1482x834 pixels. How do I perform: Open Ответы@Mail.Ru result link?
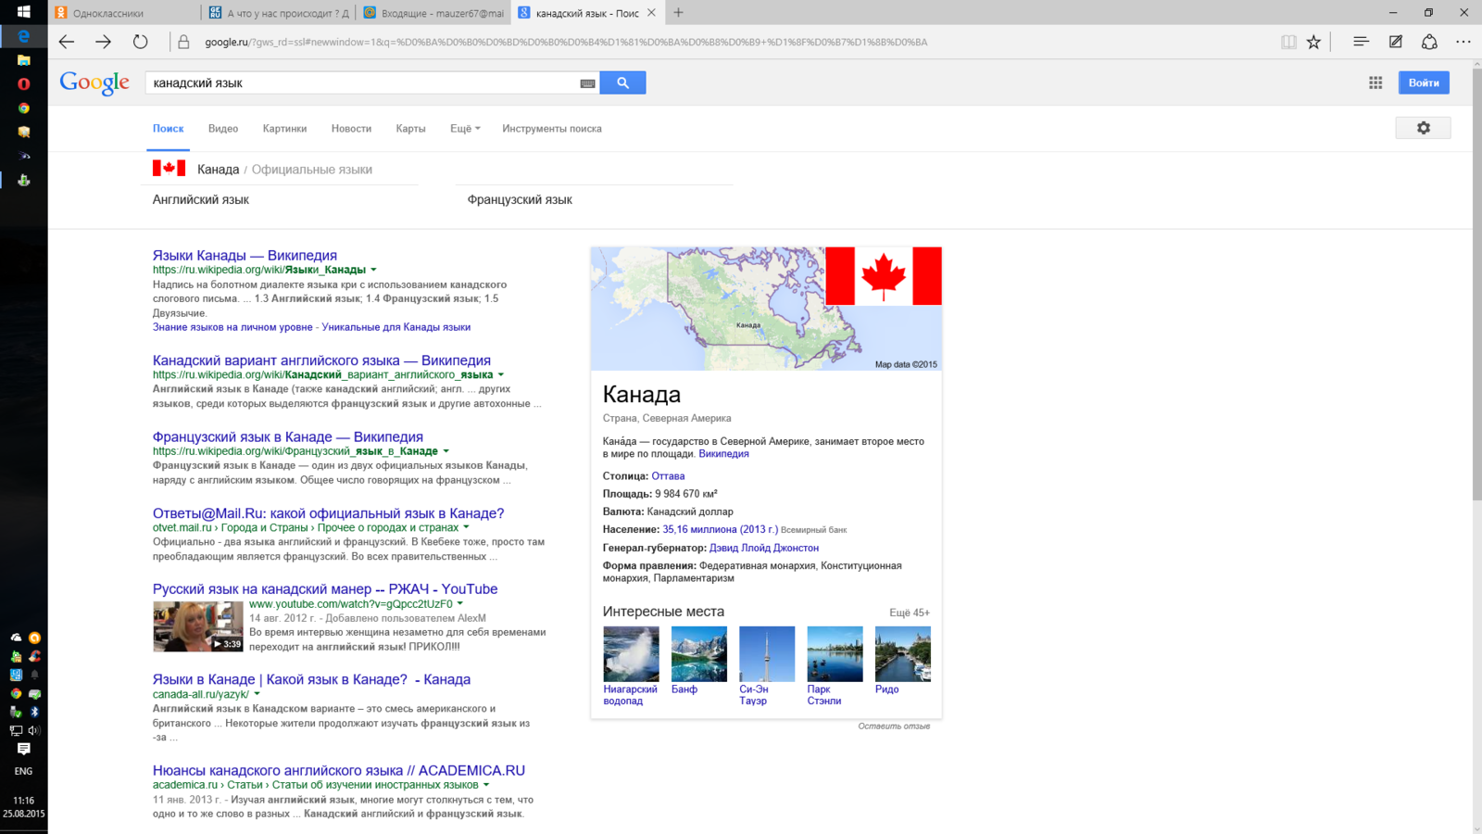tap(328, 512)
